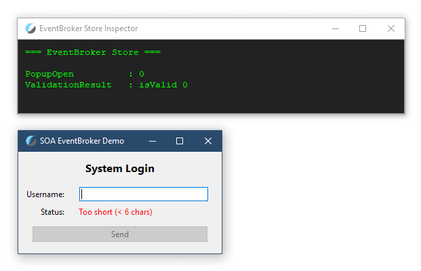Viewport: 421px width, 271px height.
Task: Click the 'PopupOpen' line in the inspector
Action: (x=85, y=74)
